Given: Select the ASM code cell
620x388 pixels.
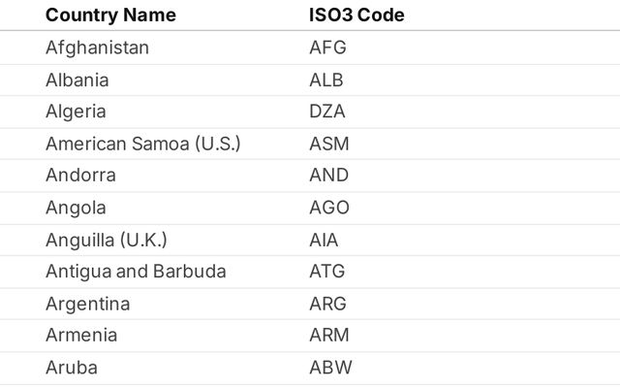Looking at the screenshot, I should coord(329,144).
